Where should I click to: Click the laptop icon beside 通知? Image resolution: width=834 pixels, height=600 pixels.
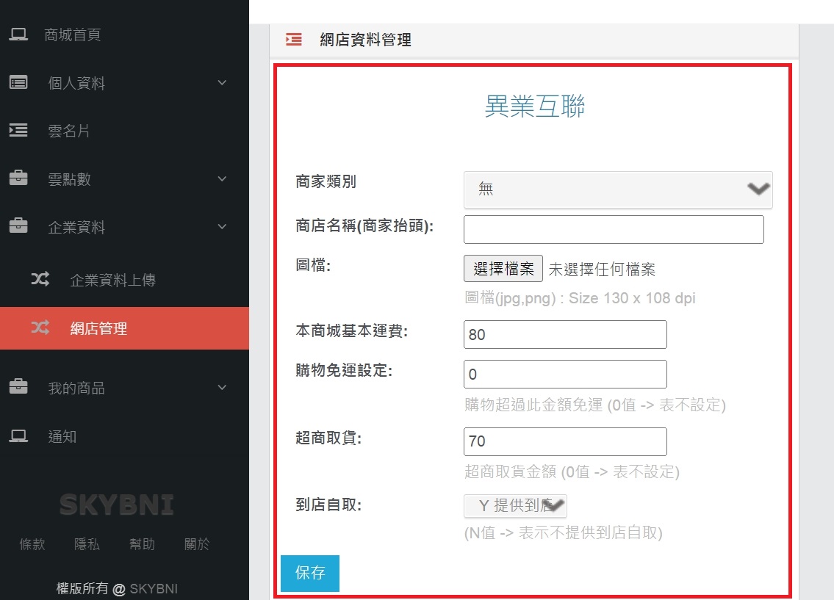pos(18,436)
